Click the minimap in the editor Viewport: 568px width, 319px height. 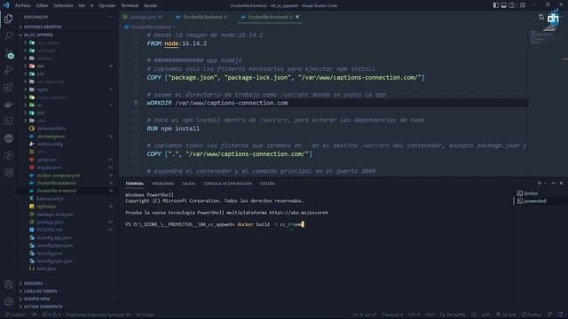point(547,38)
